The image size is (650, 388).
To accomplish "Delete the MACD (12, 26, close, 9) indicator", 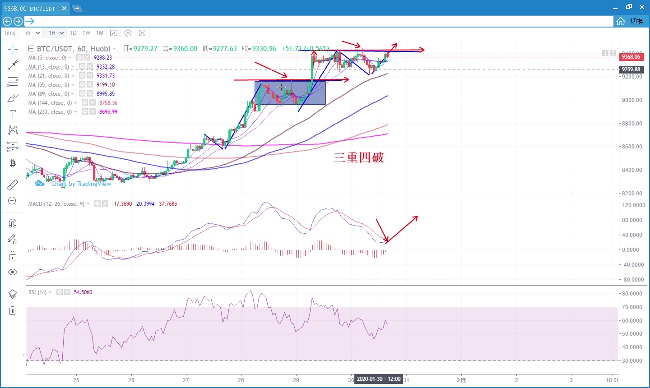I will coord(105,204).
